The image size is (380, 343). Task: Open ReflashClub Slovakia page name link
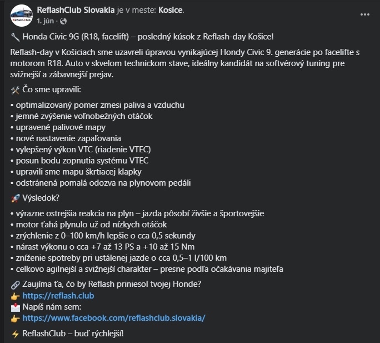(76, 11)
